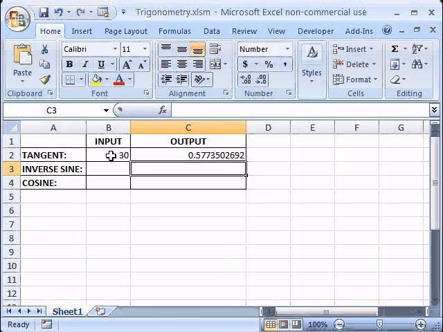Open Microsoft Excel Help
Viewport: 443px width, 332px height.
[387, 30]
